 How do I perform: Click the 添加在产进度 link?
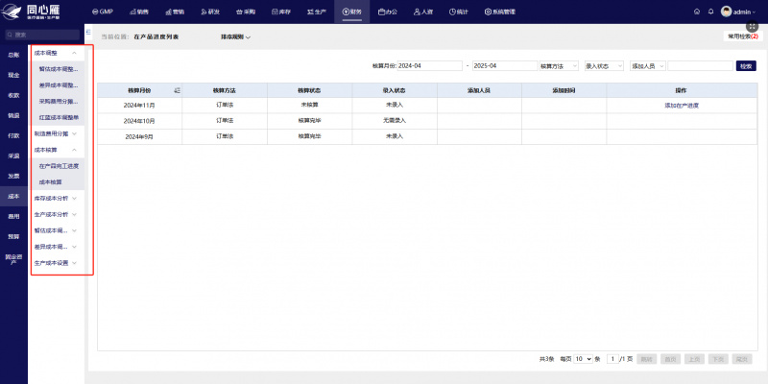coord(682,106)
